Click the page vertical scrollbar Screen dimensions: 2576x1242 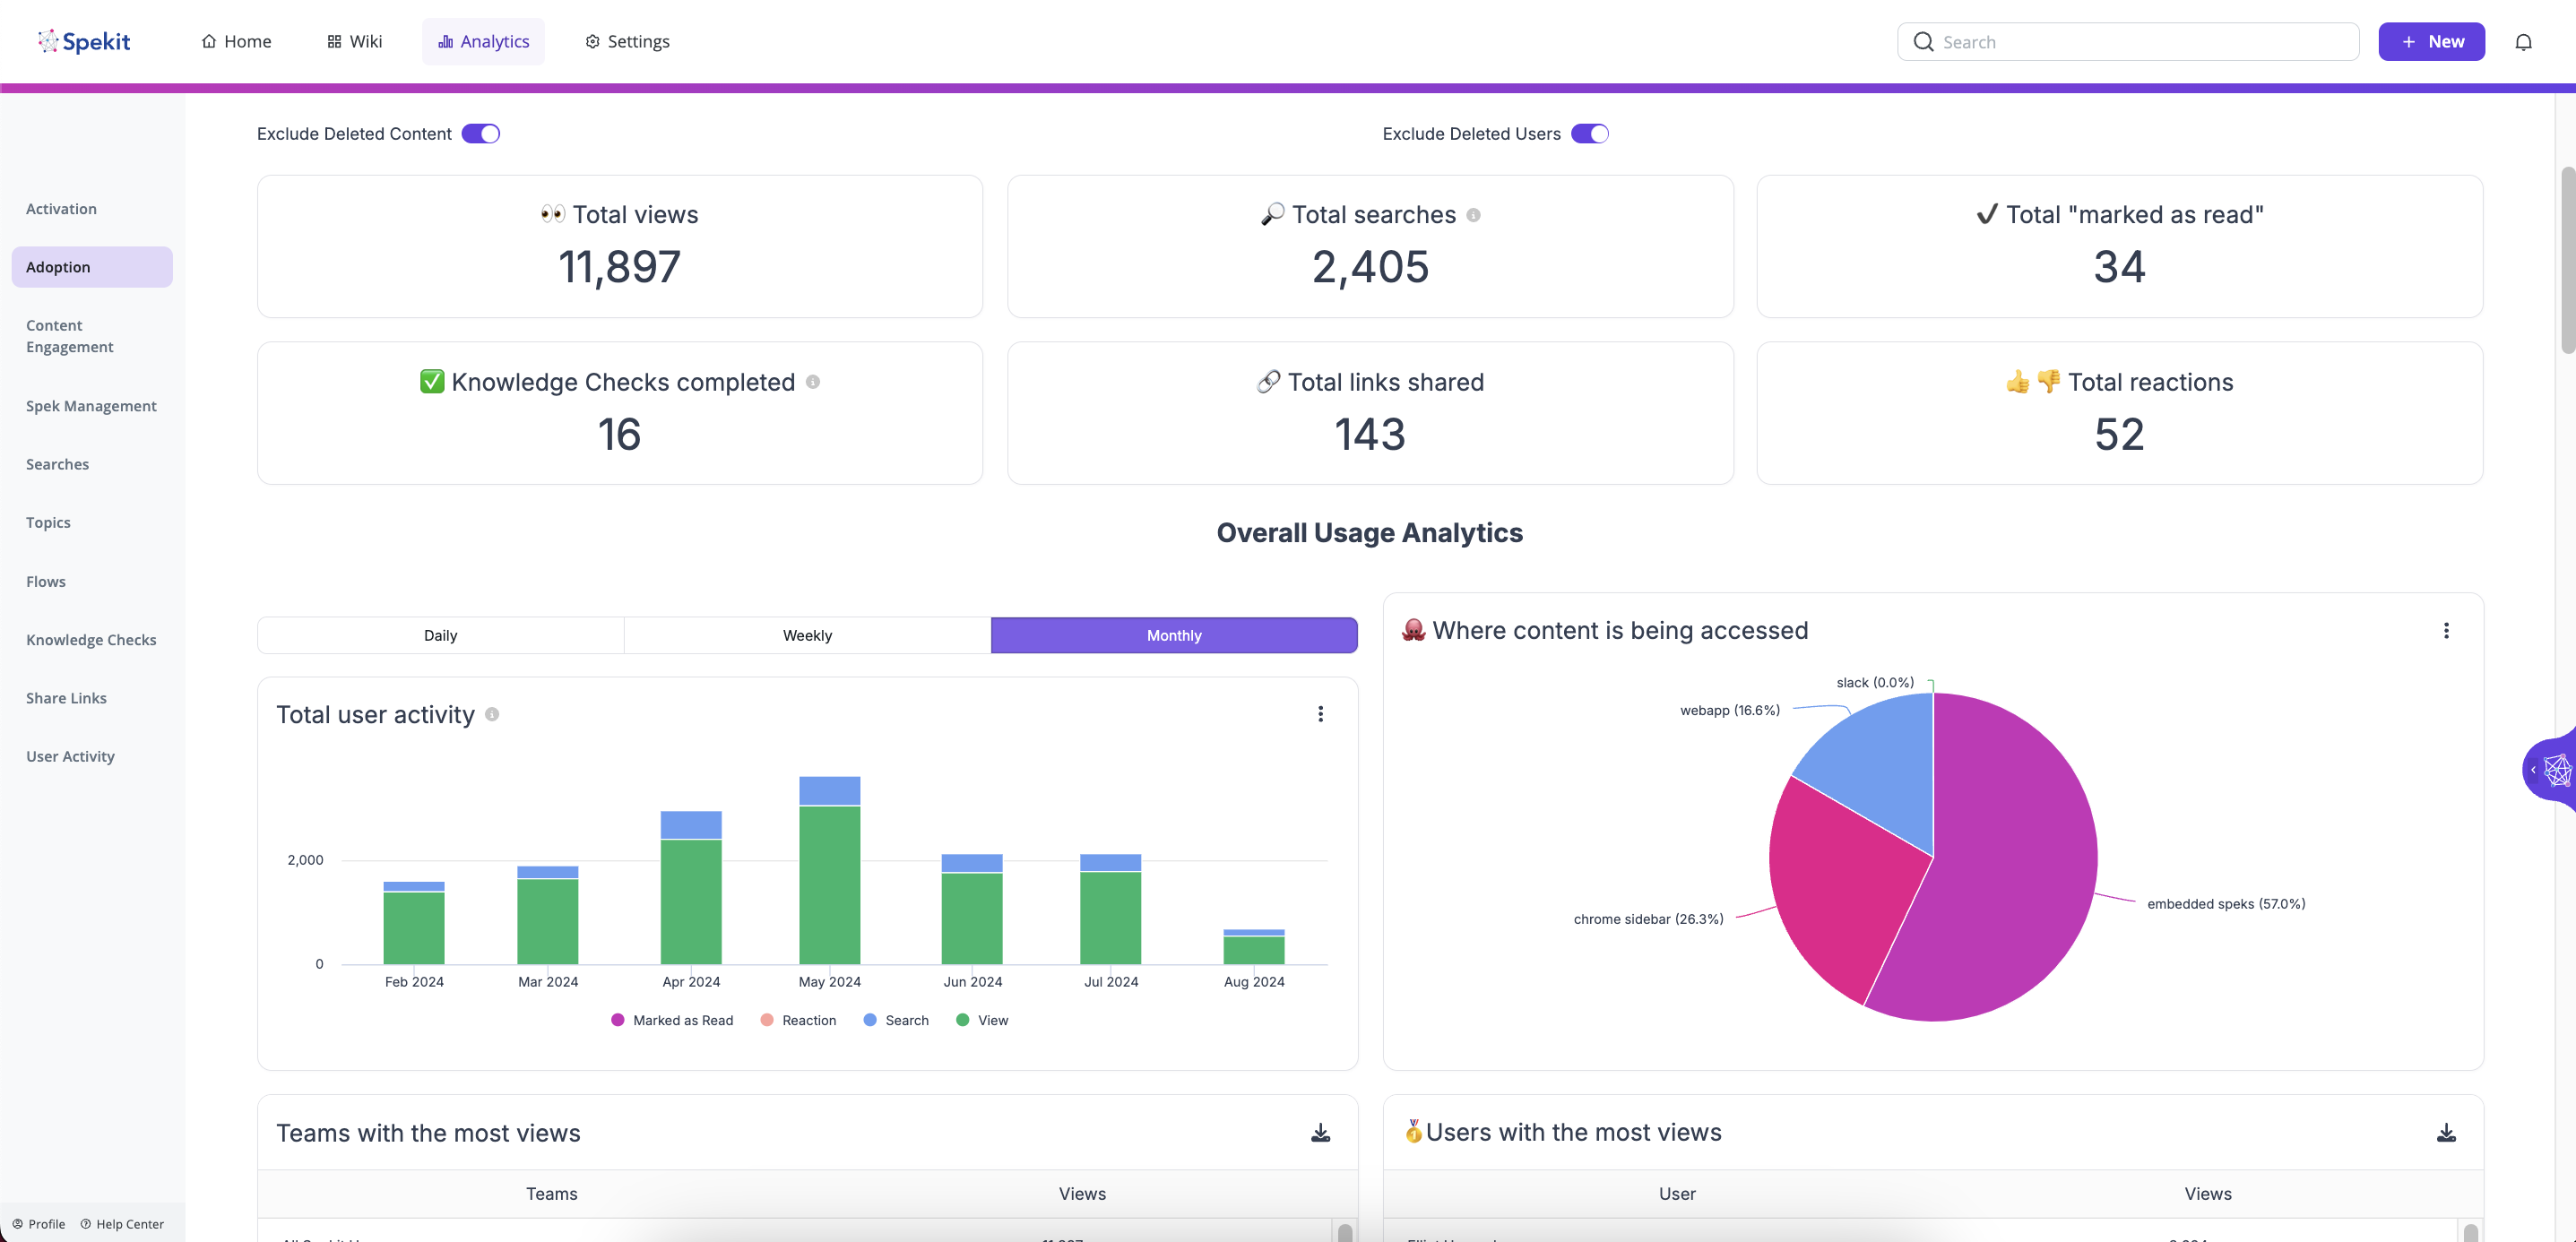pyautogui.click(x=2567, y=260)
